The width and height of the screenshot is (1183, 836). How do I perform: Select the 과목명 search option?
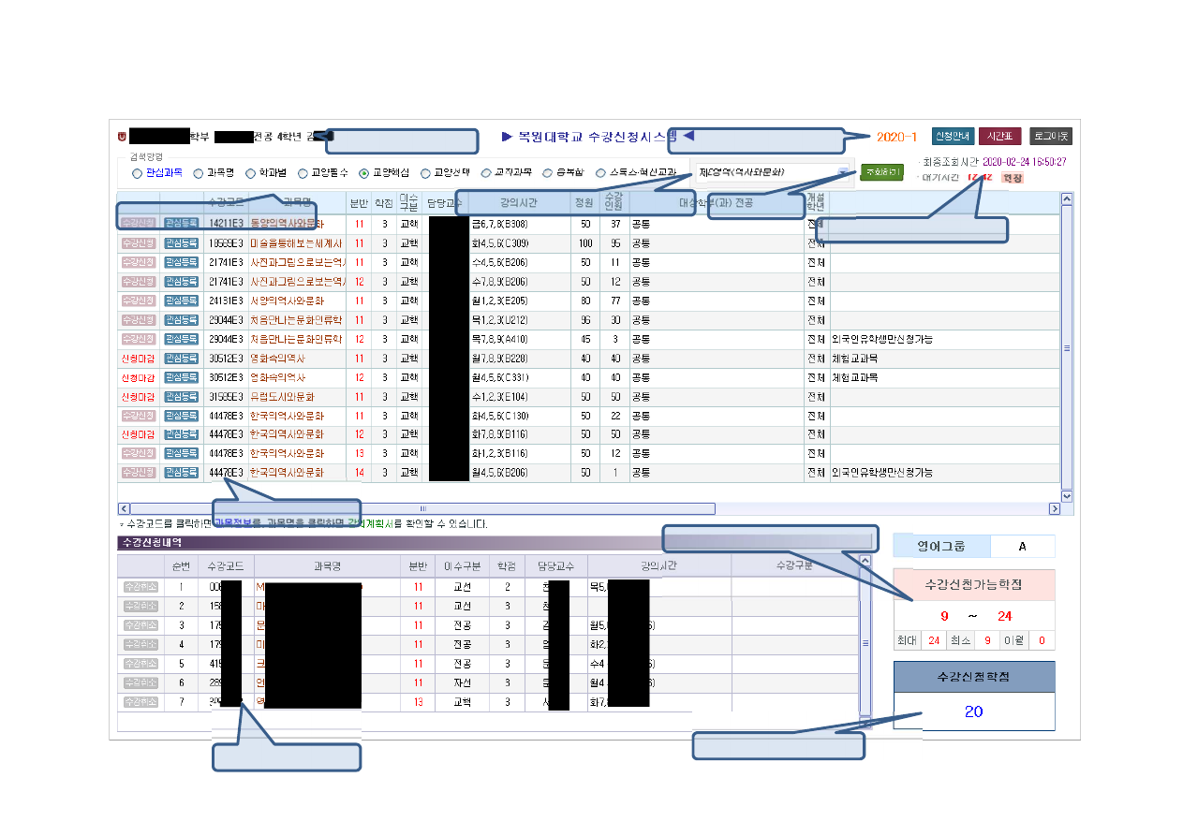point(199,173)
